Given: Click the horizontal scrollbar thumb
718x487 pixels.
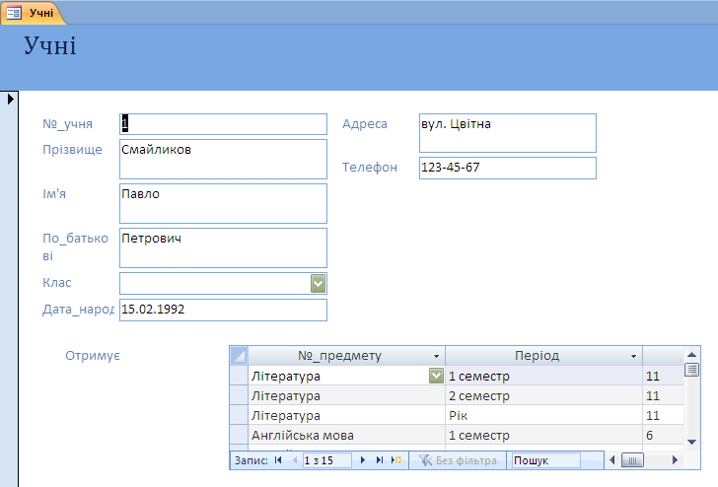Looking at the screenshot, I should [x=632, y=460].
